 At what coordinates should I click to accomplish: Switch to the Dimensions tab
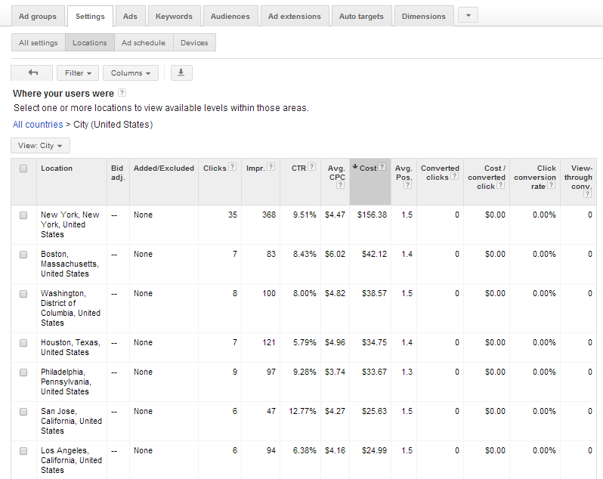tap(424, 16)
